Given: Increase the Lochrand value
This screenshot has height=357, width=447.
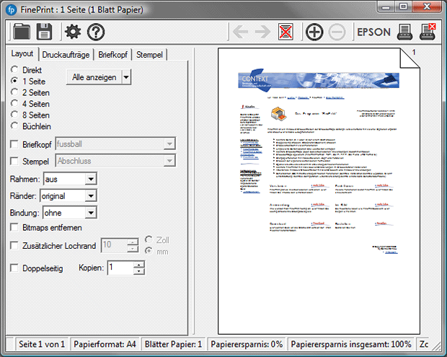Looking at the screenshot, I should coord(133,242).
